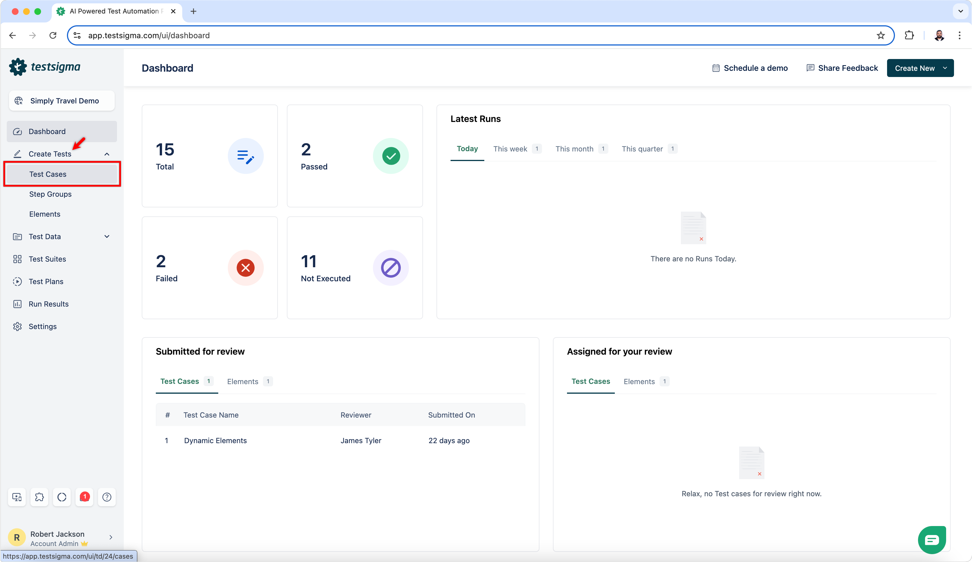Open Elements tab under Assigned for review
Image resolution: width=972 pixels, height=562 pixels.
pos(639,382)
